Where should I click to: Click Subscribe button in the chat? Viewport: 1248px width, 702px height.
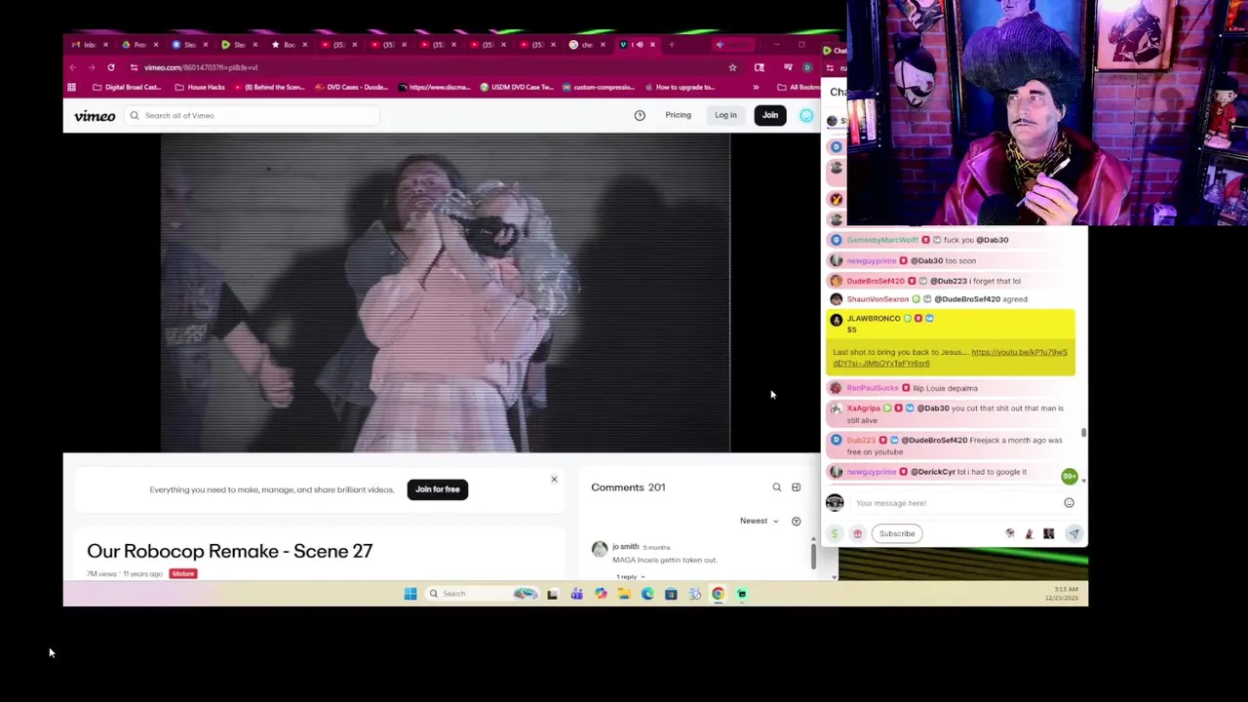(897, 533)
